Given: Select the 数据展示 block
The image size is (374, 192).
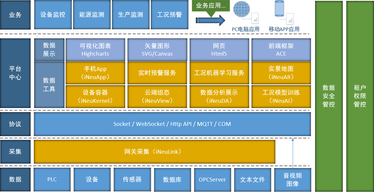Looking at the screenshot, I should (49, 50).
